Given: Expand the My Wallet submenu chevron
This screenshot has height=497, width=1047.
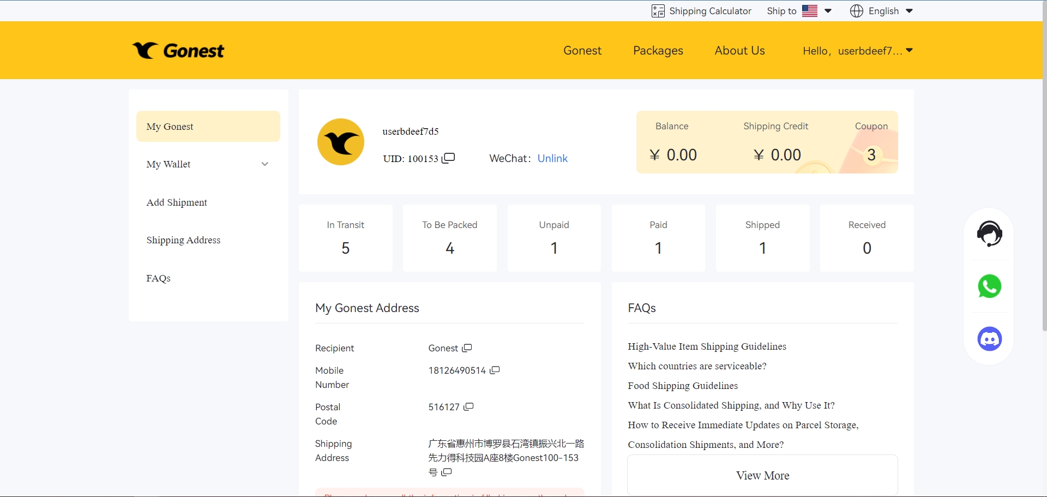Looking at the screenshot, I should click(265, 164).
